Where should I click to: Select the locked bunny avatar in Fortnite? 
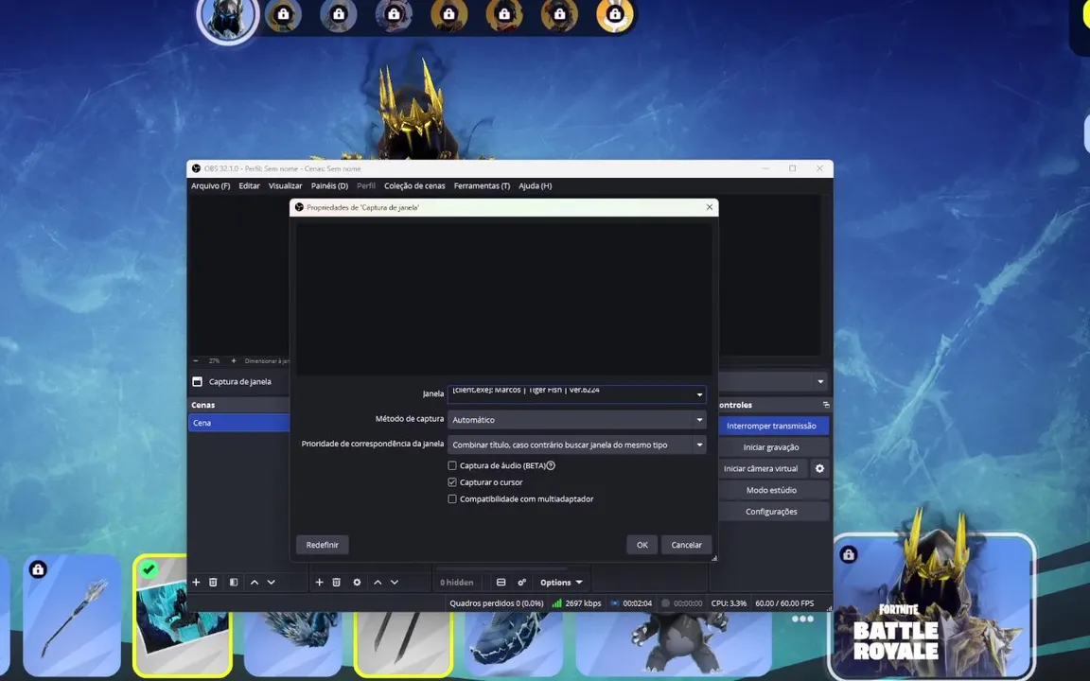pos(614,14)
